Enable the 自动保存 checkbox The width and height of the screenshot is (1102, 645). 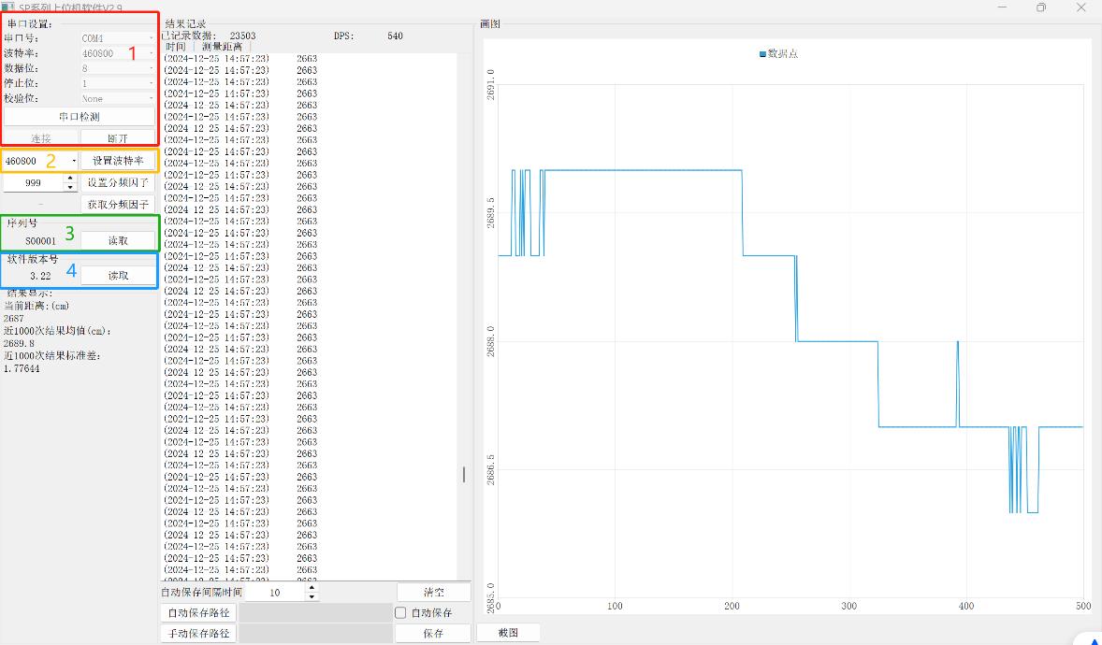point(400,613)
